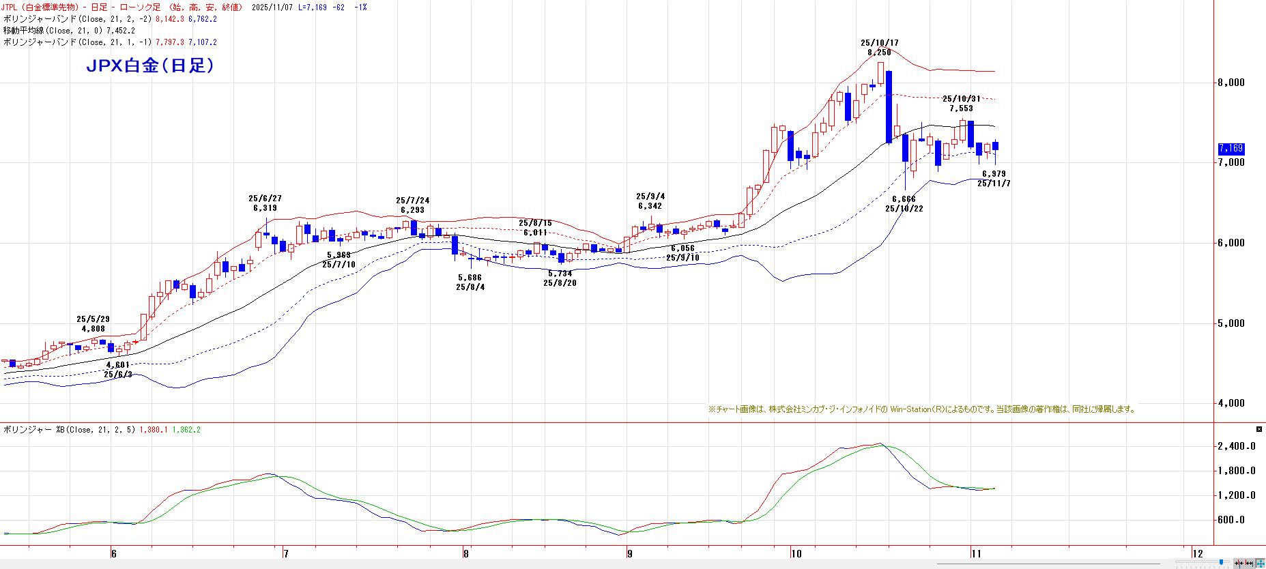The width and height of the screenshot is (1266, 569).
Task: Click the Bollinger %B indicator label
Action: 68,429
